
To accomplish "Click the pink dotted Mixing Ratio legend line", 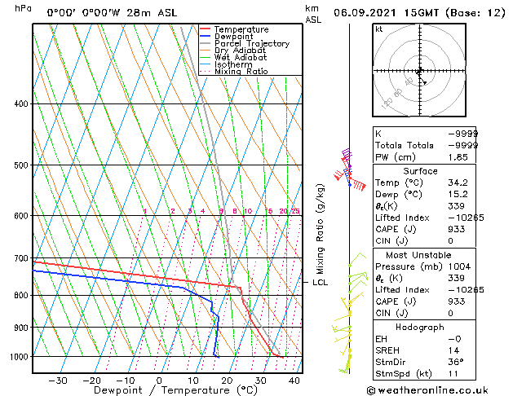I will 205,71.
